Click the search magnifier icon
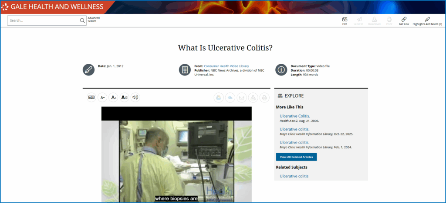 (x=82, y=20)
